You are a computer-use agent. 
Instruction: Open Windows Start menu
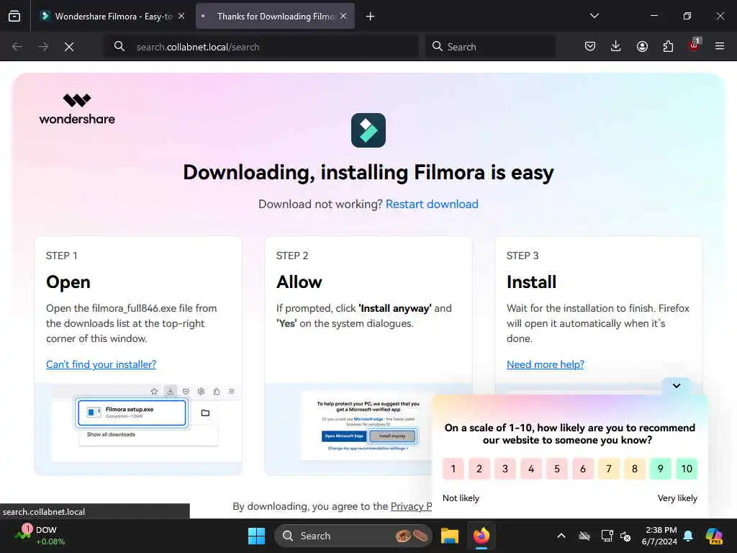[x=257, y=536]
